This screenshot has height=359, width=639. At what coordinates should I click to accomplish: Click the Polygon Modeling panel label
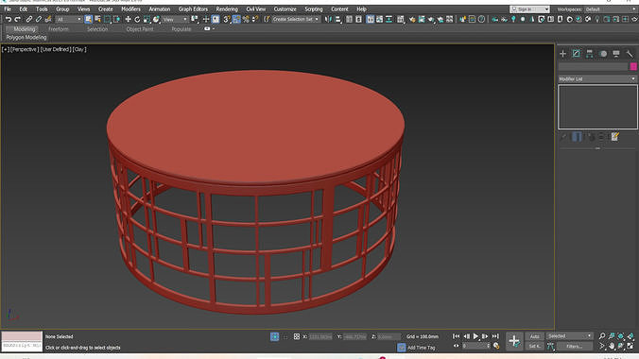[x=26, y=37]
